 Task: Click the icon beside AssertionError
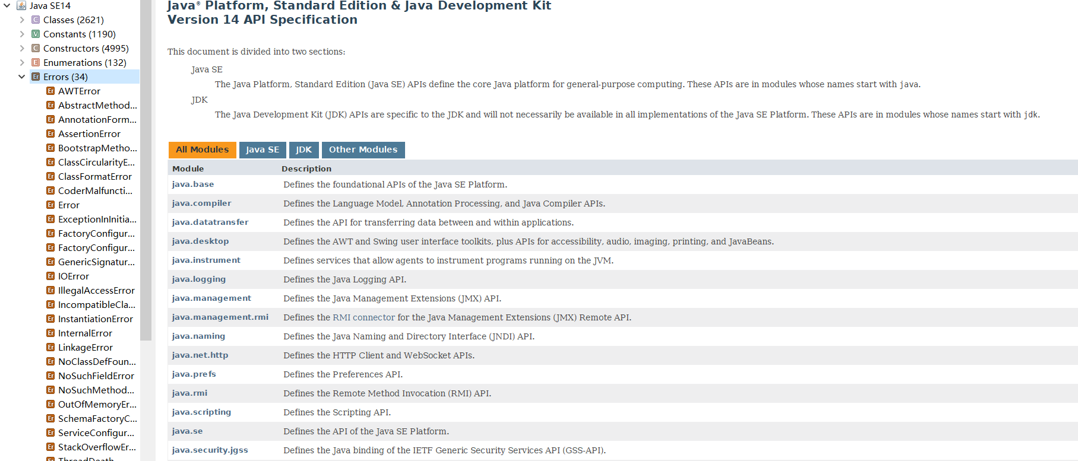point(50,133)
